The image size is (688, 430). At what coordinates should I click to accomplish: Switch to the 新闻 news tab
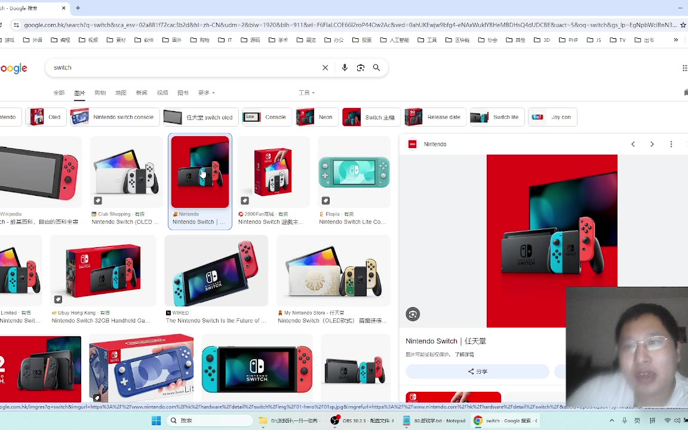pos(142,93)
